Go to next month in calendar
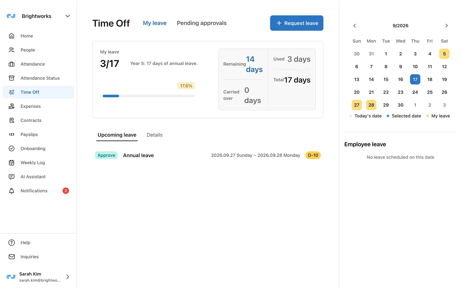 tap(446, 26)
